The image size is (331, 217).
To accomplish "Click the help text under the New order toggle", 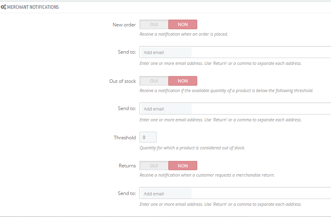I will tap(184, 34).
